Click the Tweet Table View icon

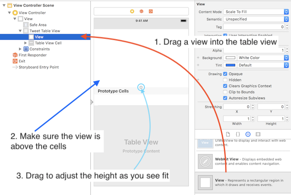pyautogui.click(x=26, y=31)
